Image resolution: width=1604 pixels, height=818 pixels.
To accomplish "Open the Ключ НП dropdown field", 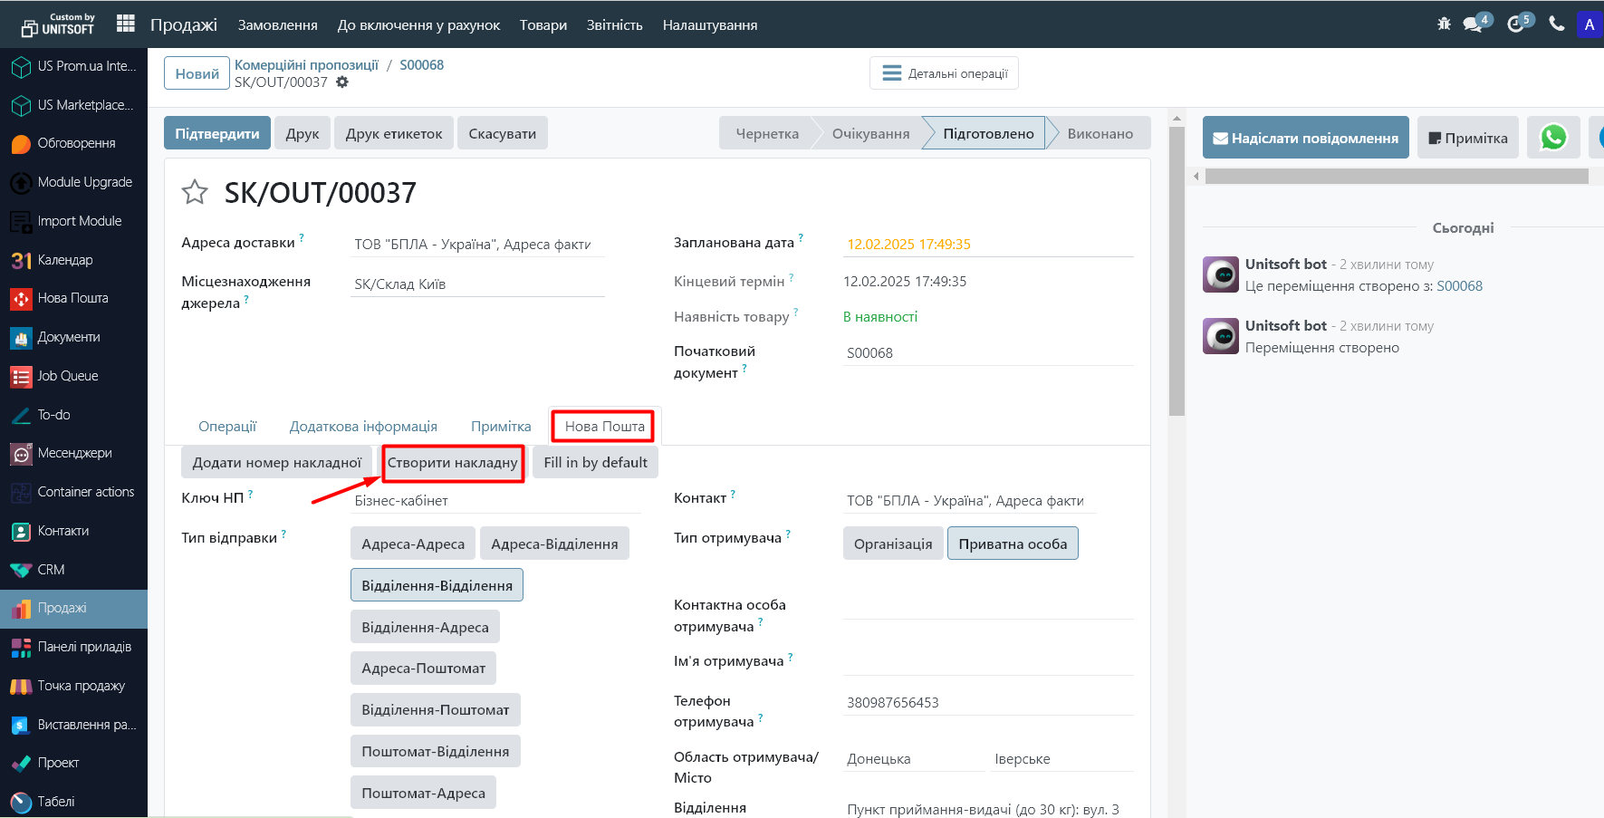I will (496, 501).
